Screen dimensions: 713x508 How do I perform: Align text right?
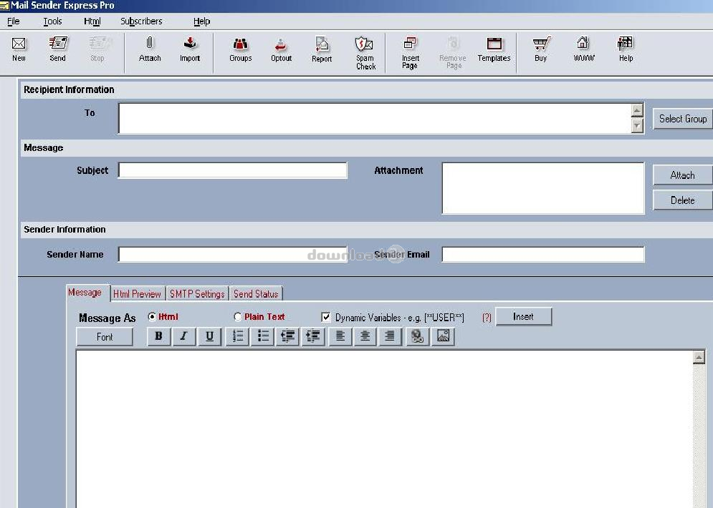click(x=390, y=336)
